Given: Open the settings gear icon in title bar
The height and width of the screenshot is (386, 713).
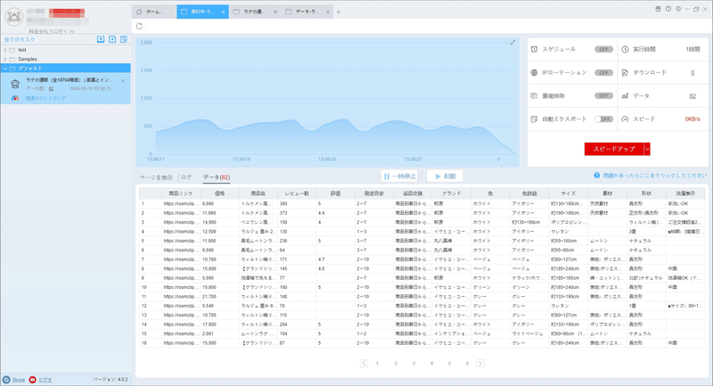Looking at the screenshot, I should [678, 9].
